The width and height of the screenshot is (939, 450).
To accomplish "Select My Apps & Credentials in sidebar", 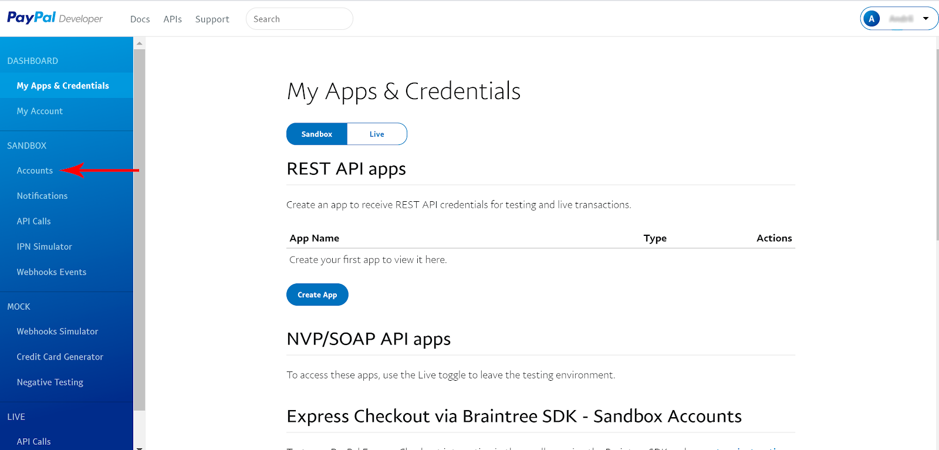I will point(66,86).
